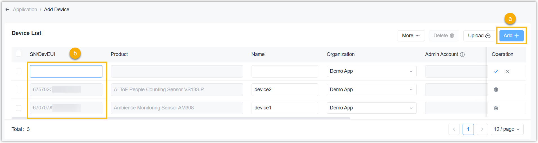Click the Add button
This screenshot has width=538, height=143.
pos(511,36)
